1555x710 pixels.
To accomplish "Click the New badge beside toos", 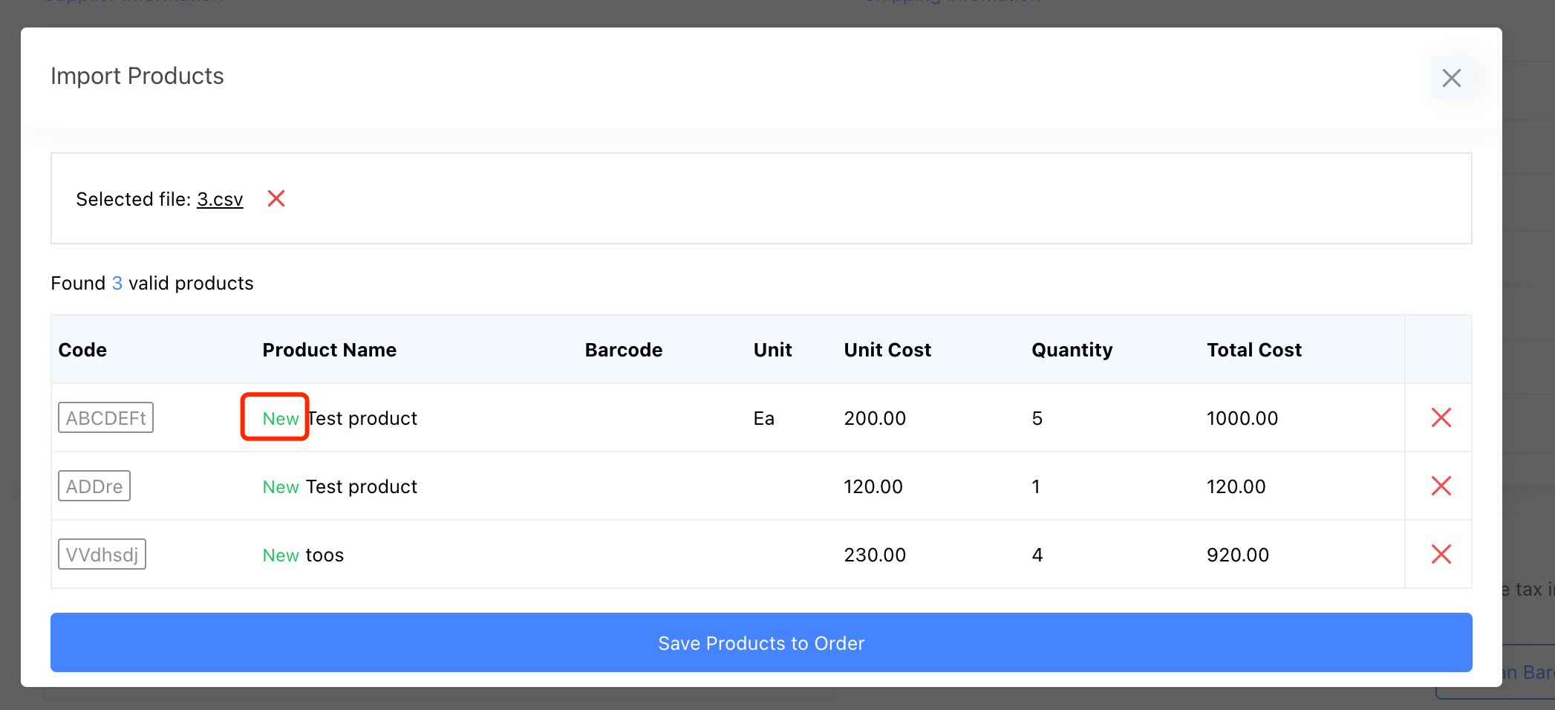I will pyautogui.click(x=281, y=556).
